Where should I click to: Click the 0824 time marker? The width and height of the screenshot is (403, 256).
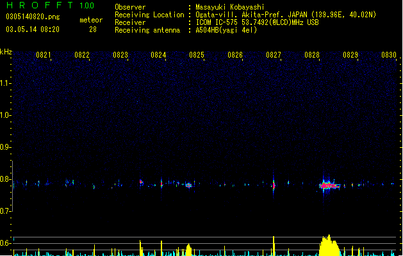click(x=158, y=55)
